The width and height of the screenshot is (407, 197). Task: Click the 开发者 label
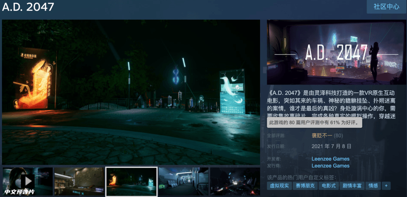click(274, 159)
